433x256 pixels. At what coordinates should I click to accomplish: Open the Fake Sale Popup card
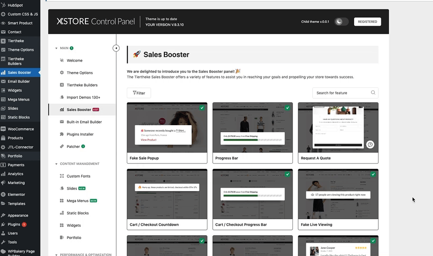(x=167, y=133)
